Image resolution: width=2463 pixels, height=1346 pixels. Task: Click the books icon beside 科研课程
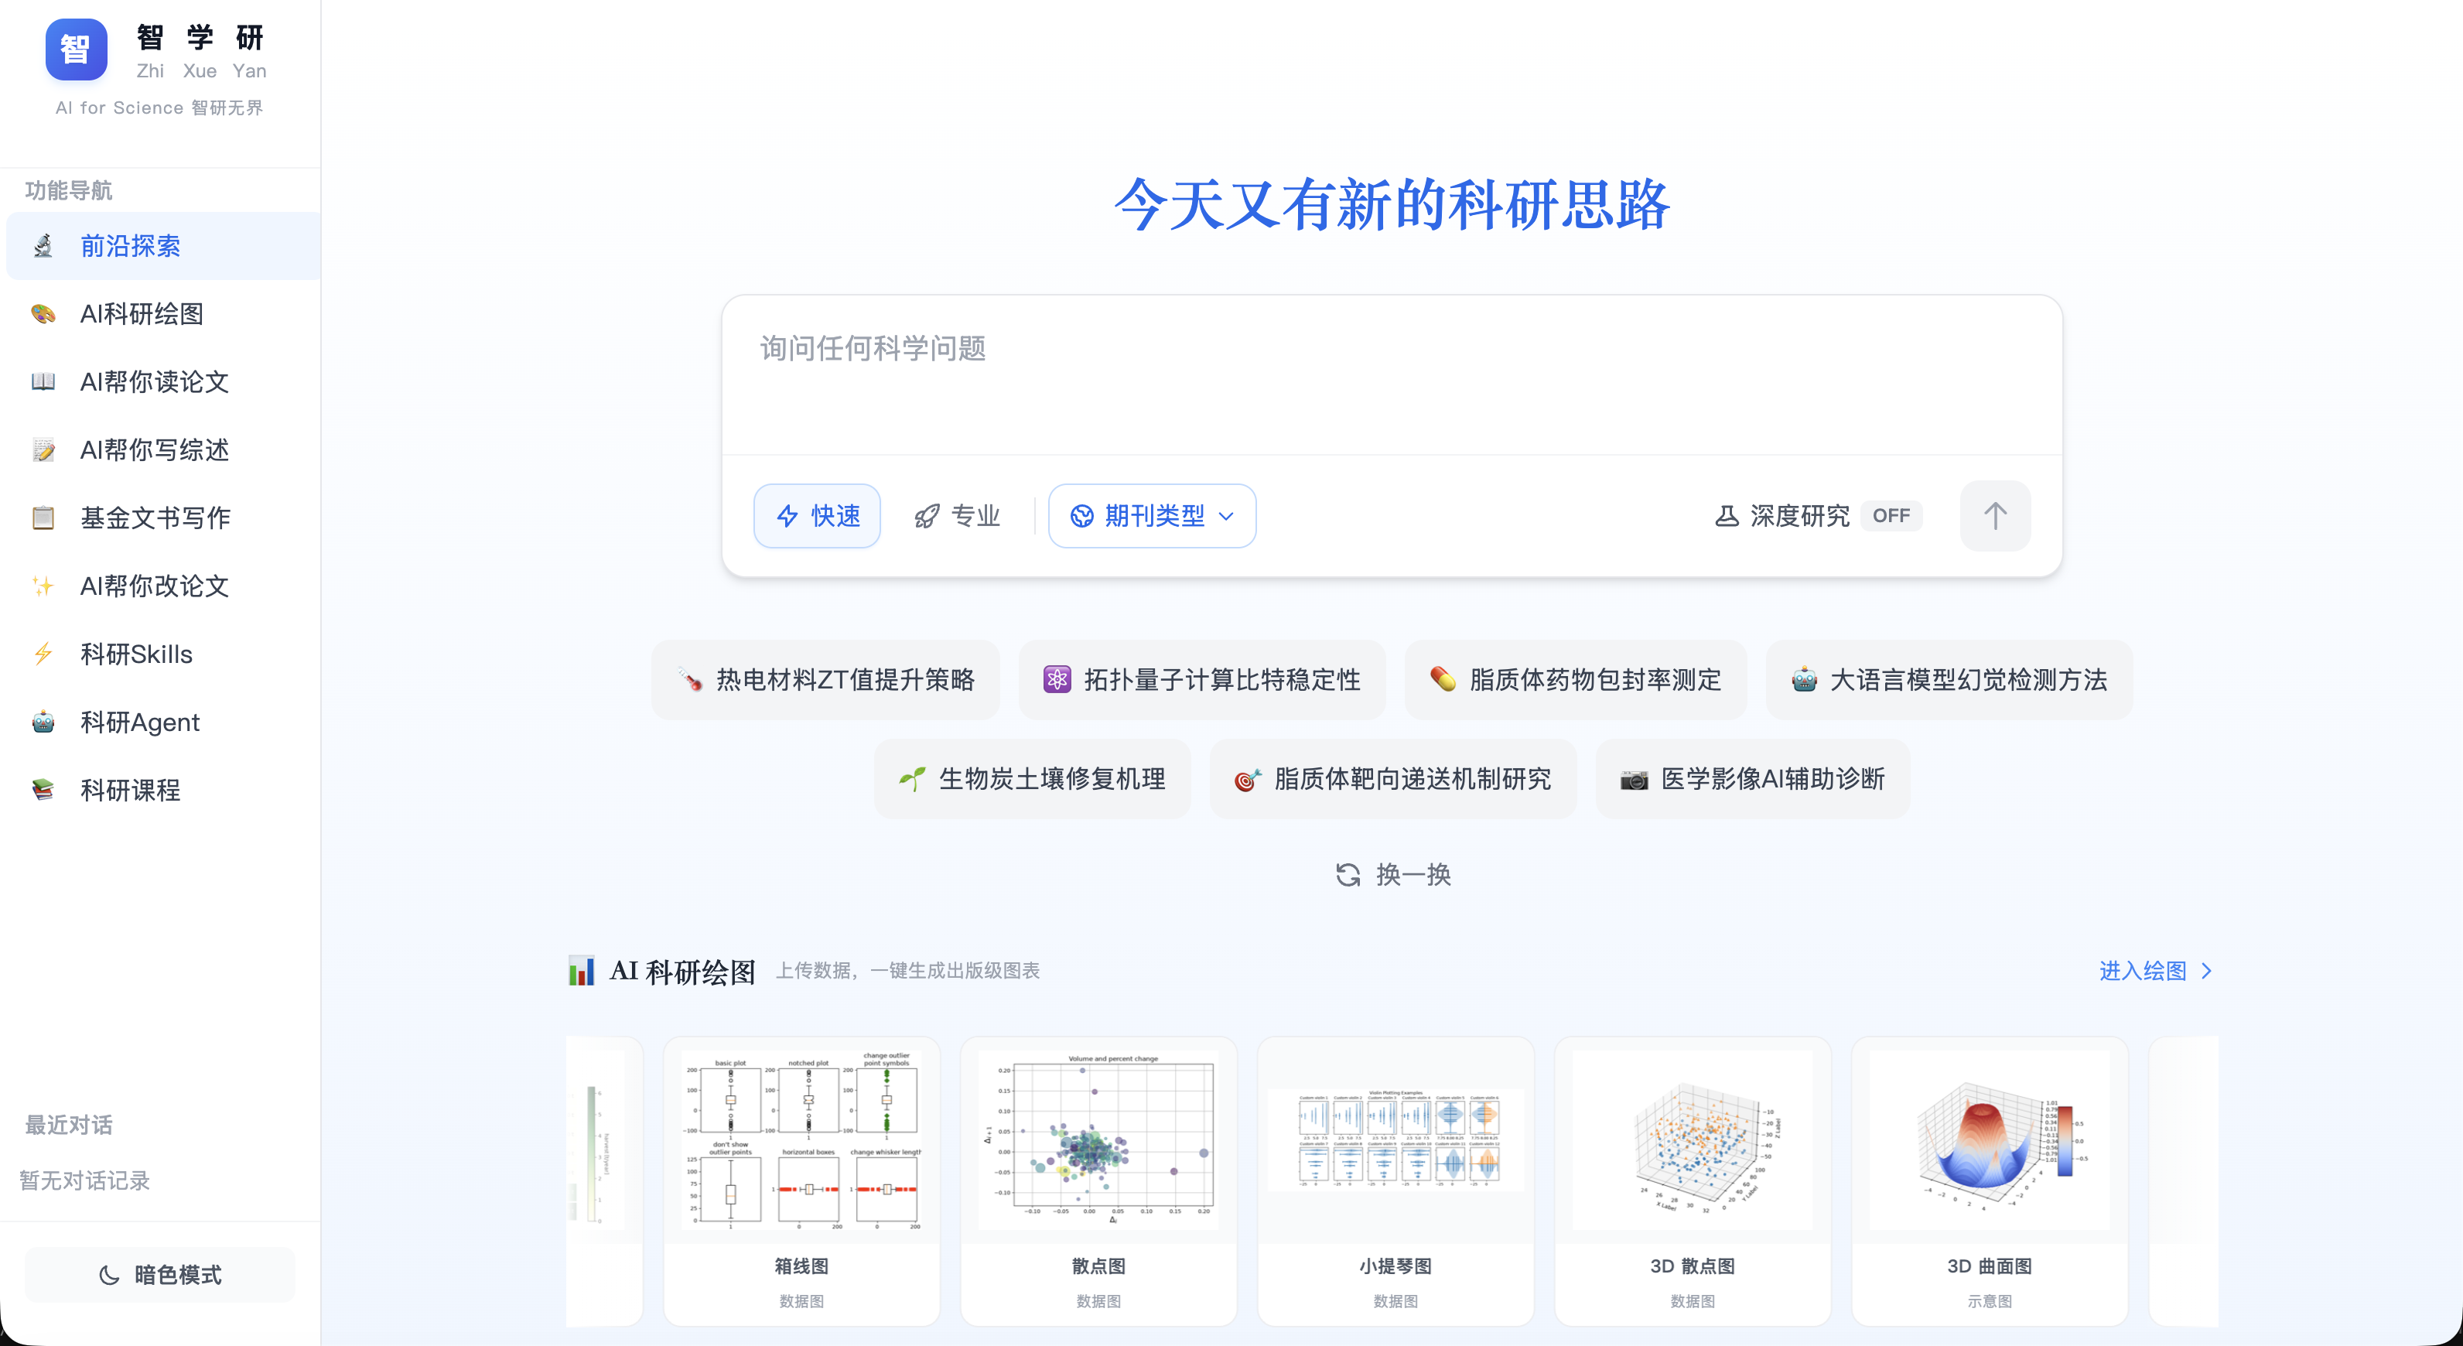click(43, 791)
